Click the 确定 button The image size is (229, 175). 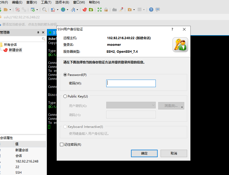coord(144,153)
